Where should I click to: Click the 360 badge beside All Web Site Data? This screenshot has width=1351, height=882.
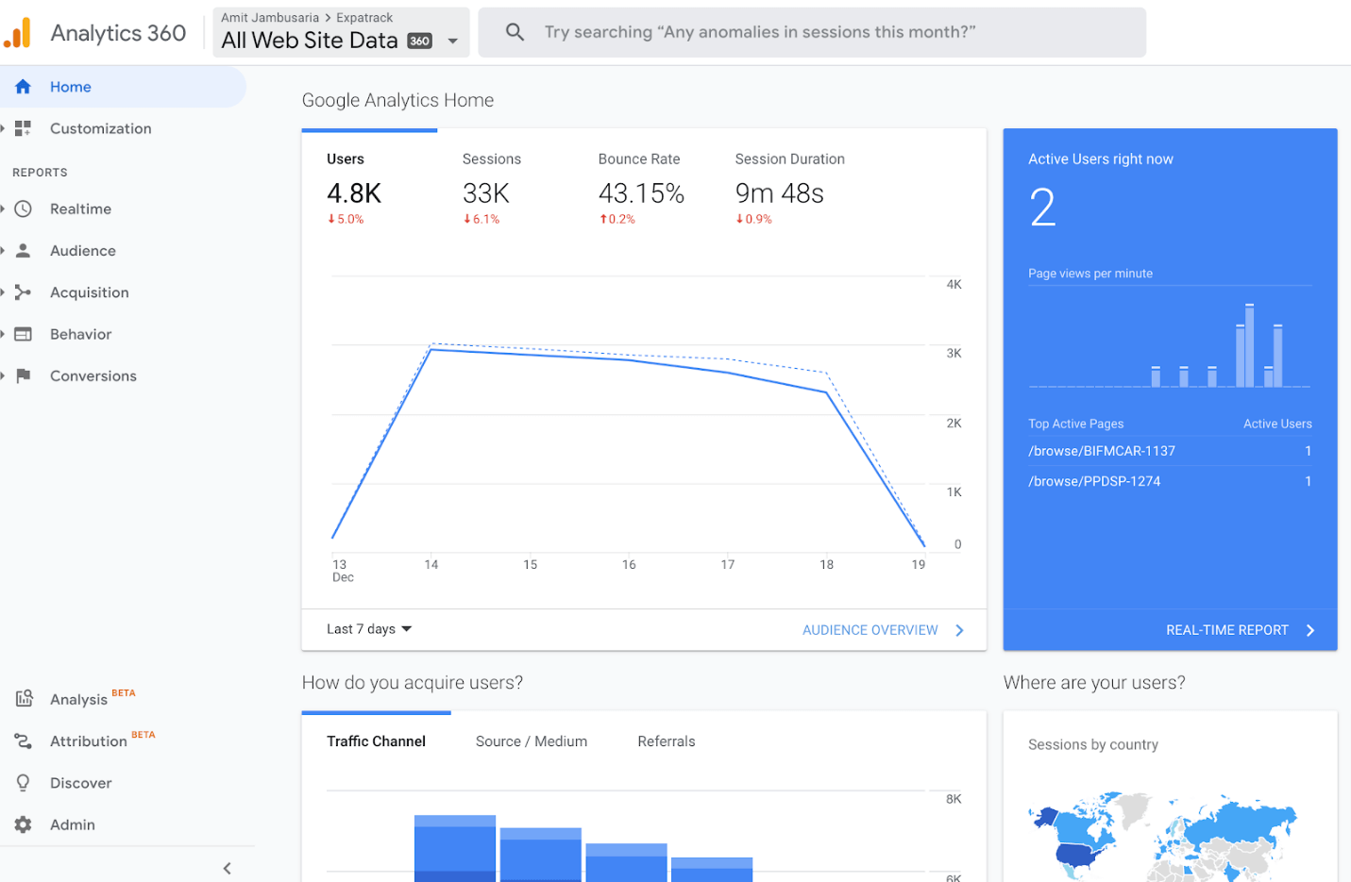coord(420,41)
